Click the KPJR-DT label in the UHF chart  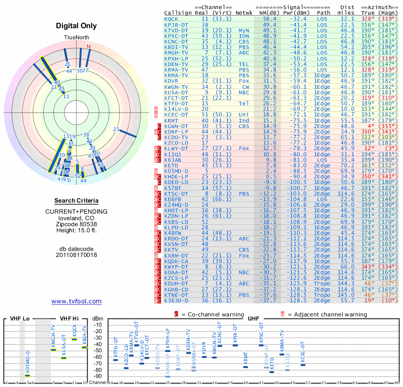pyautogui.click(x=235, y=334)
